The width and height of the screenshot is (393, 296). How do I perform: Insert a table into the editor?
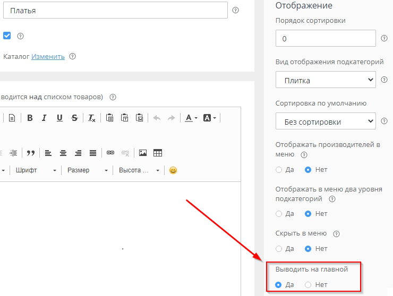(x=157, y=153)
